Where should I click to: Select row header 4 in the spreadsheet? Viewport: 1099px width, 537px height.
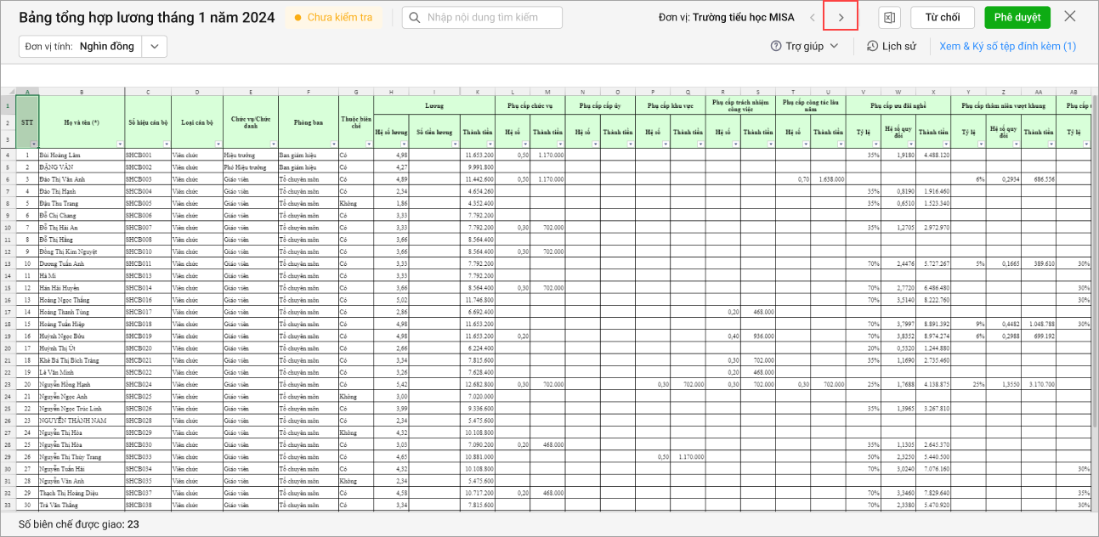pos(8,155)
